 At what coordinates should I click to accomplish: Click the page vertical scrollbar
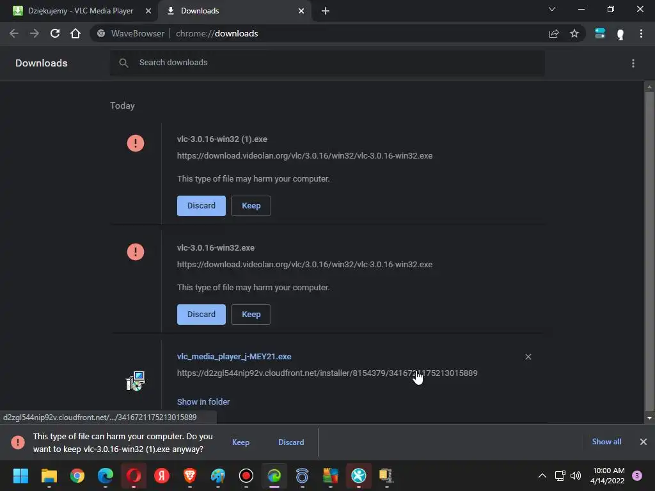pyautogui.click(x=649, y=251)
